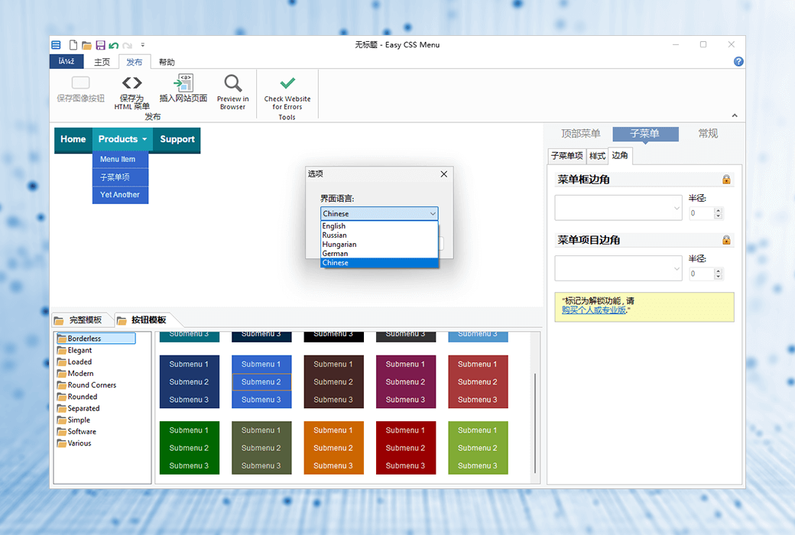Image resolution: width=795 pixels, height=535 pixels.
Task: Select the Separated template folder
Action: click(79, 409)
